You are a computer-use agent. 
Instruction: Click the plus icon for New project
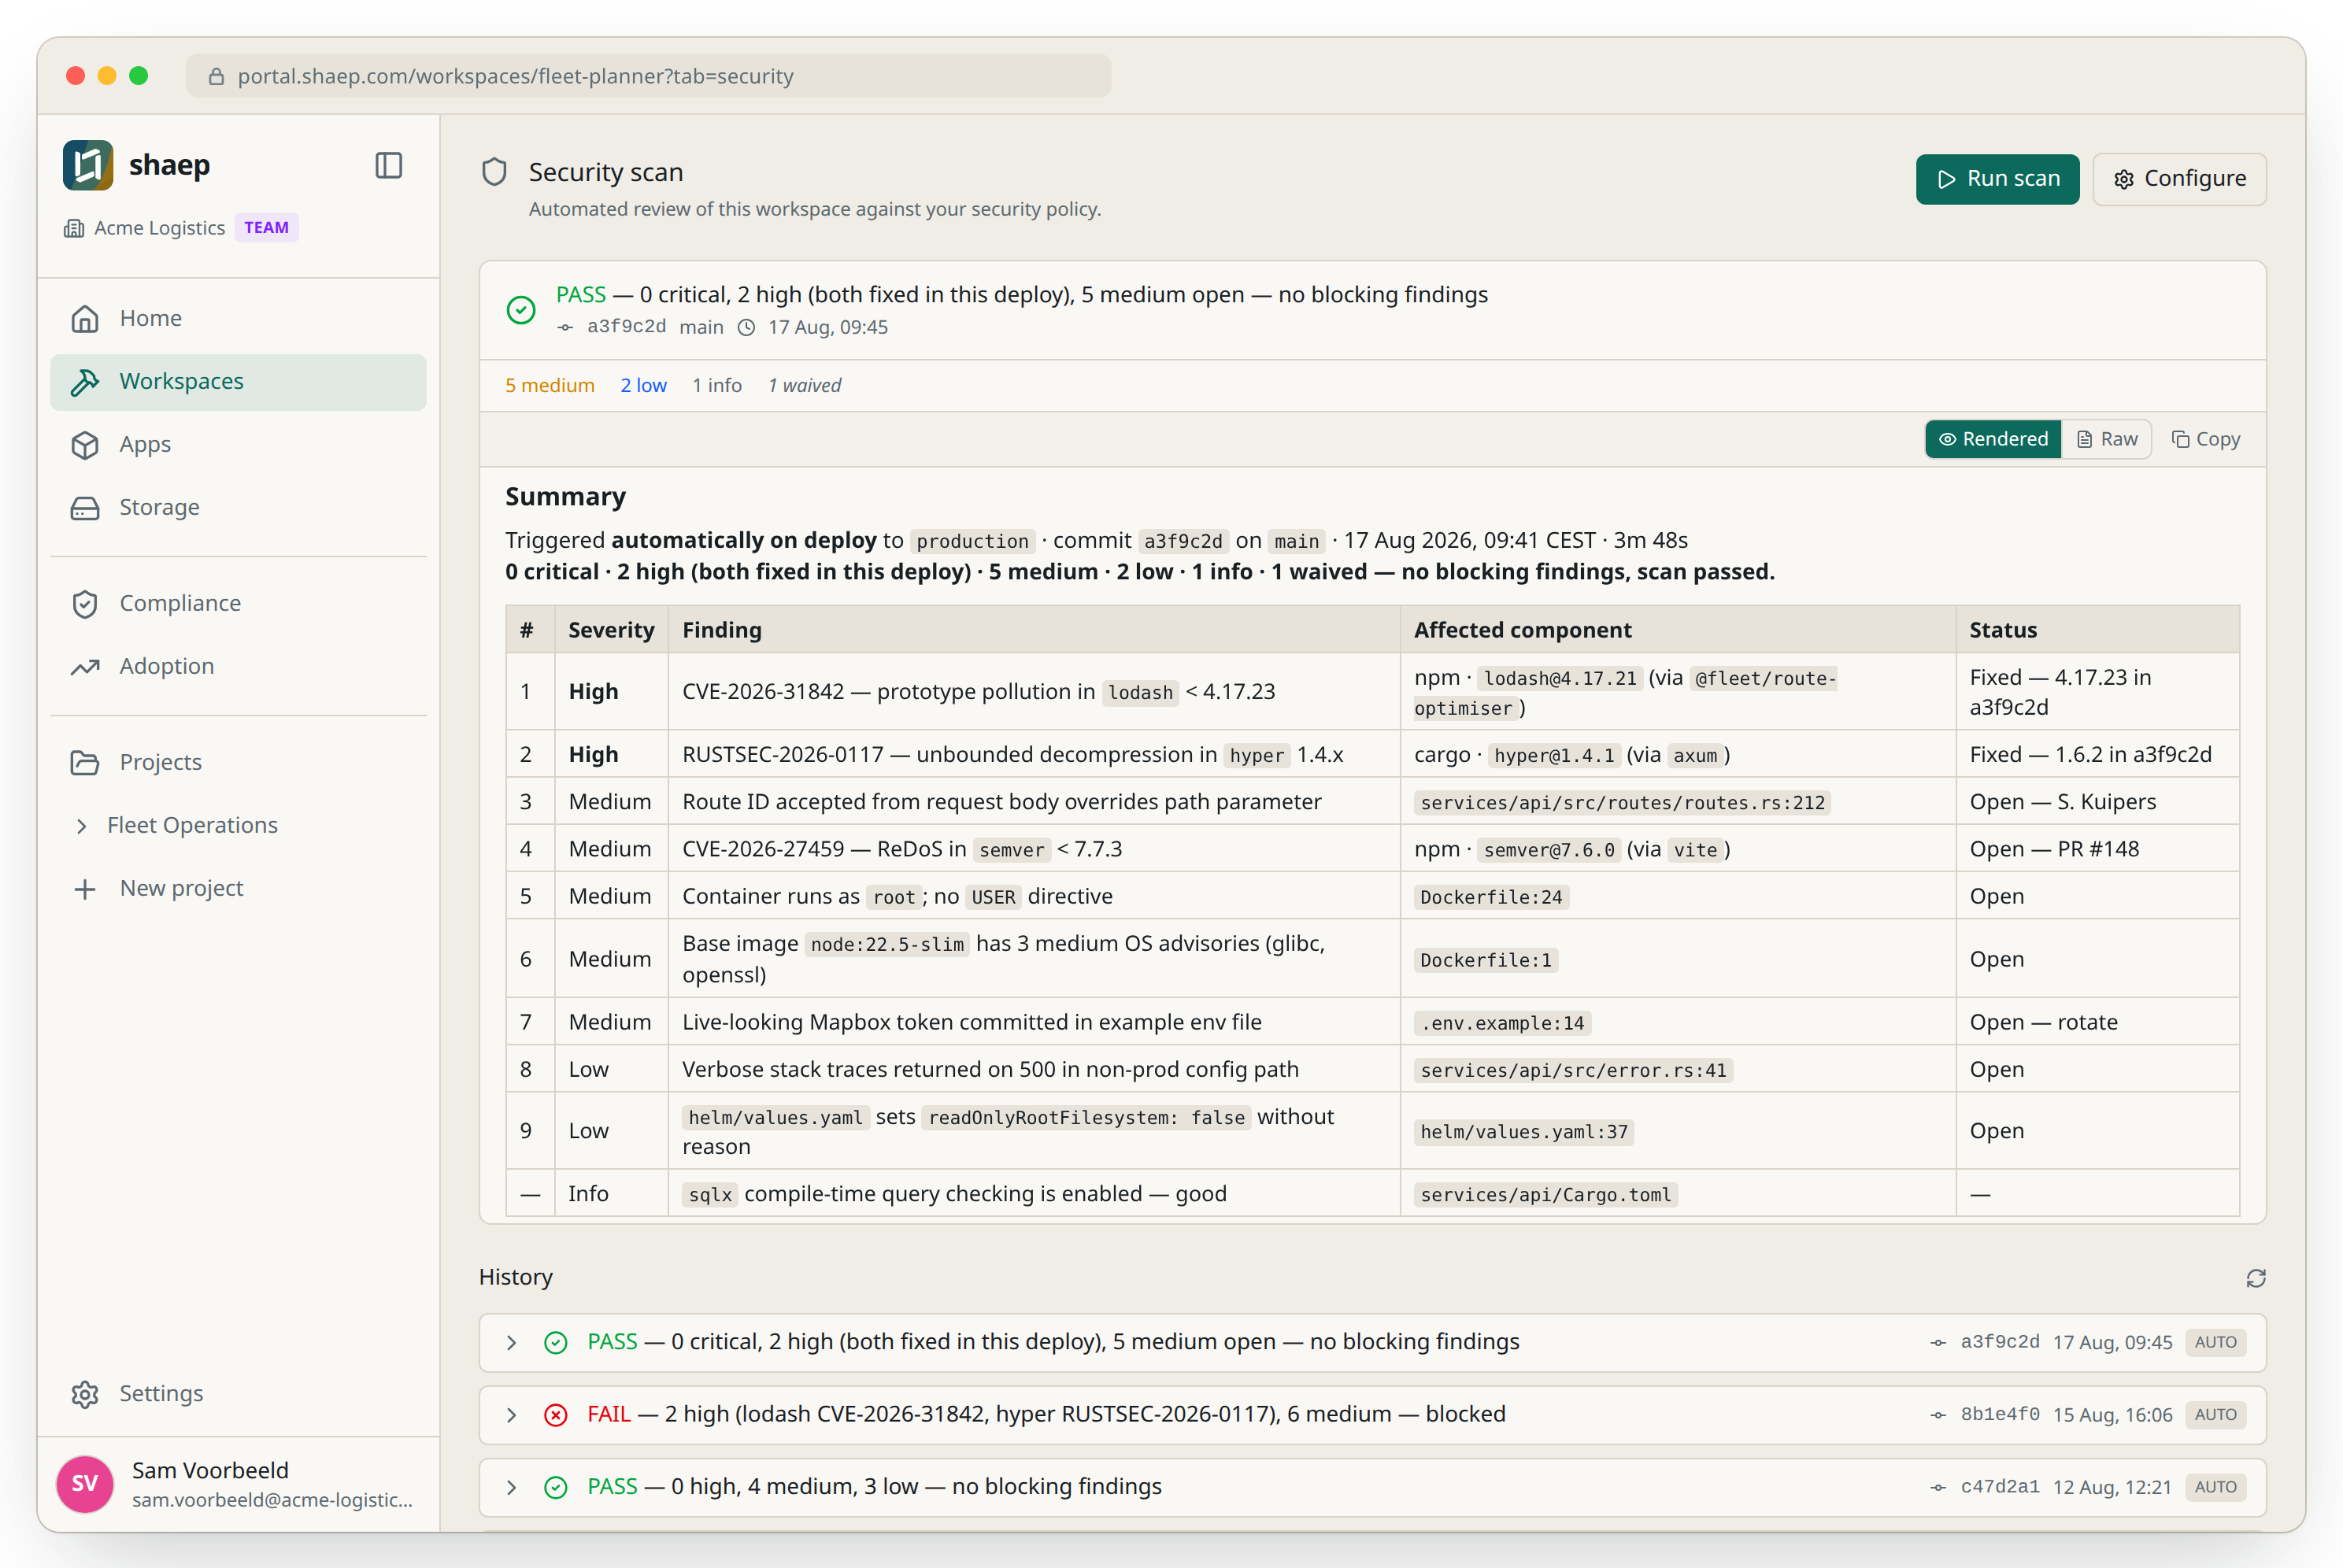click(85, 888)
